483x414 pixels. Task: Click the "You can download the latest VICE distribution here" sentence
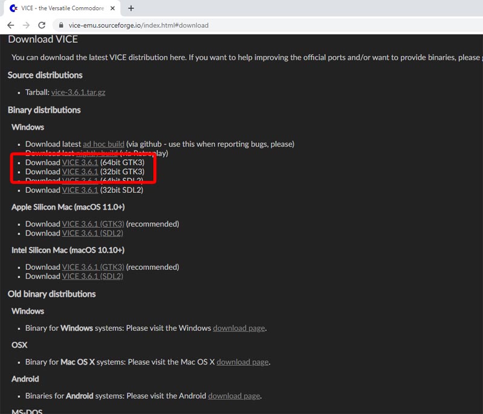coord(99,57)
